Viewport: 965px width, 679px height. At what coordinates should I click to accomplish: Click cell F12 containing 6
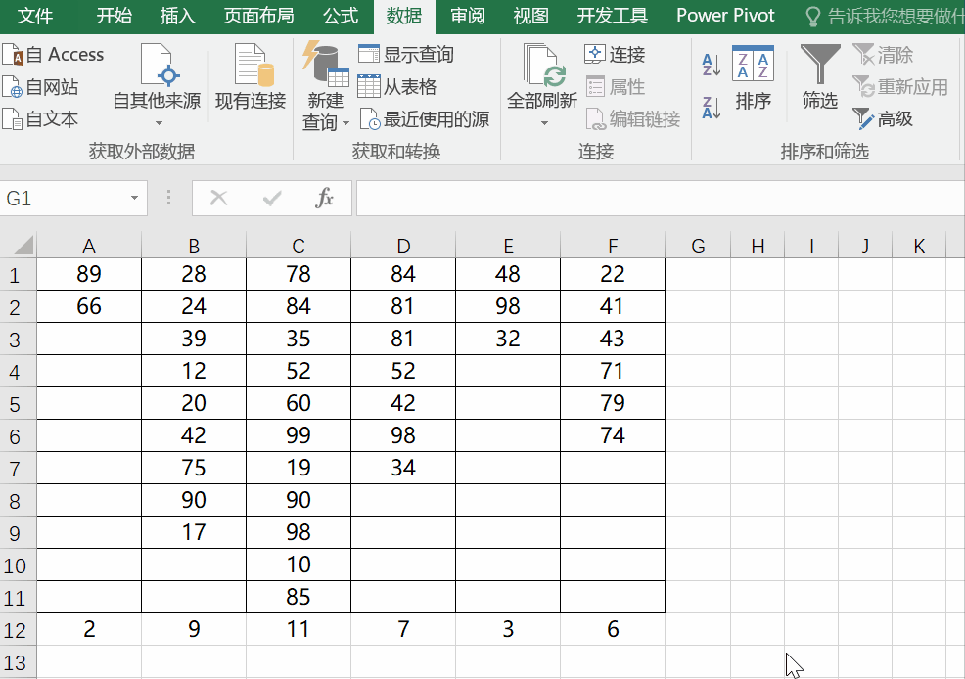[613, 629]
